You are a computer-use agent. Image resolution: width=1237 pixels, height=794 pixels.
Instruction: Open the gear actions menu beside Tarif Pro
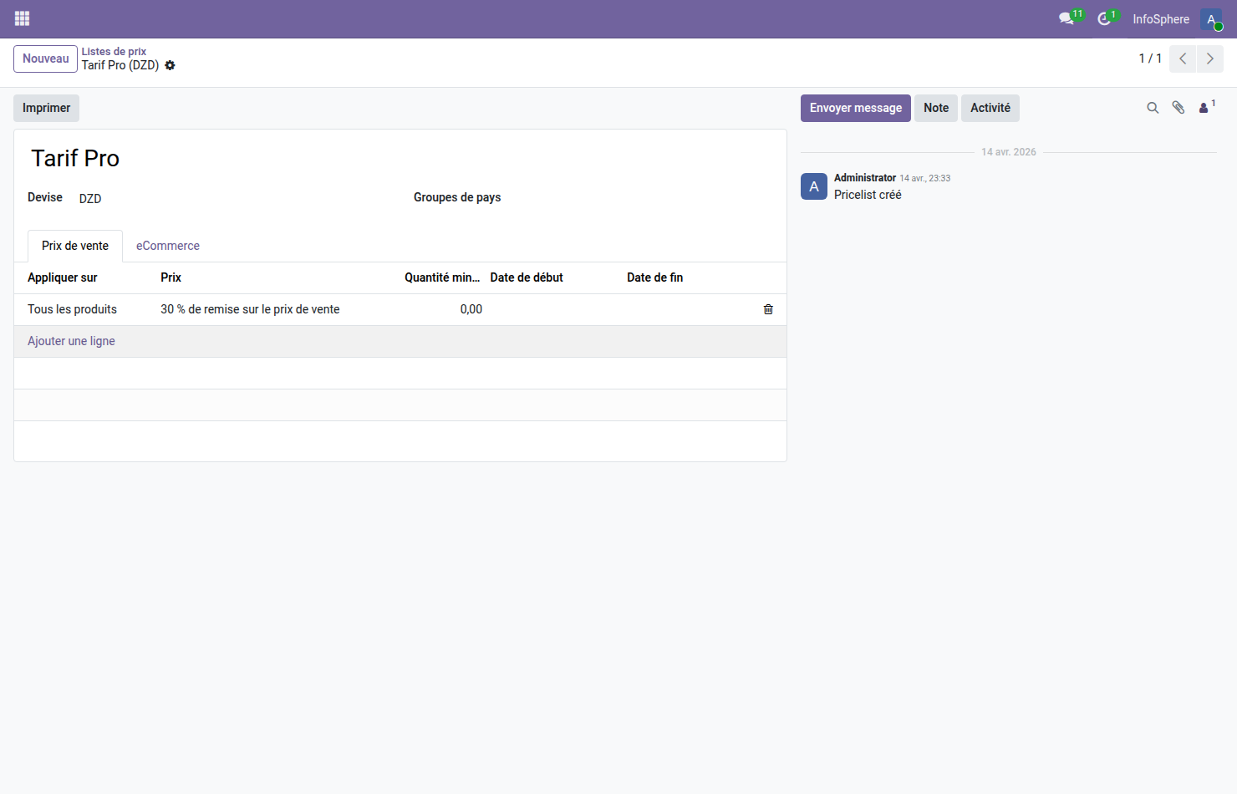coord(171,65)
